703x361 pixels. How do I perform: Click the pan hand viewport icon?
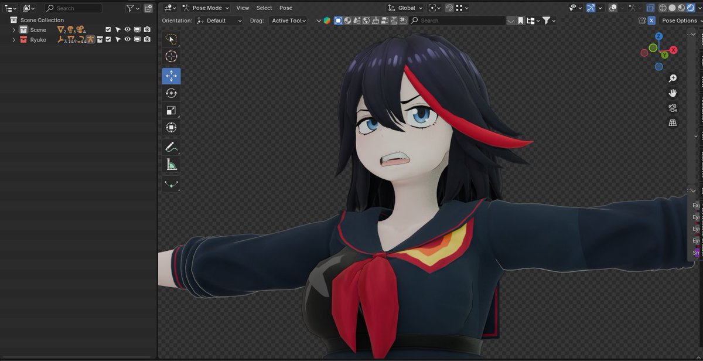pyautogui.click(x=673, y=93)
